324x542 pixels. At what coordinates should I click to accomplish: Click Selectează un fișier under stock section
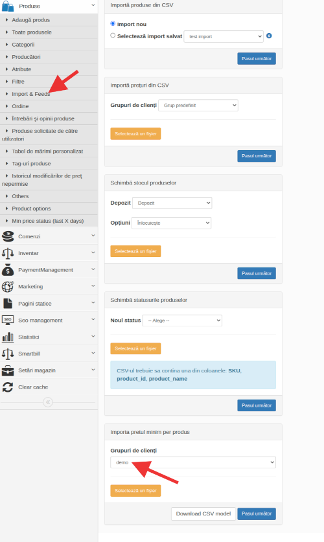135,251
